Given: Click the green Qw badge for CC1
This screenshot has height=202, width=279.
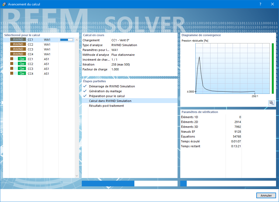Looking at the screenshot, I should pyautogui.click(x=22, y=59).
